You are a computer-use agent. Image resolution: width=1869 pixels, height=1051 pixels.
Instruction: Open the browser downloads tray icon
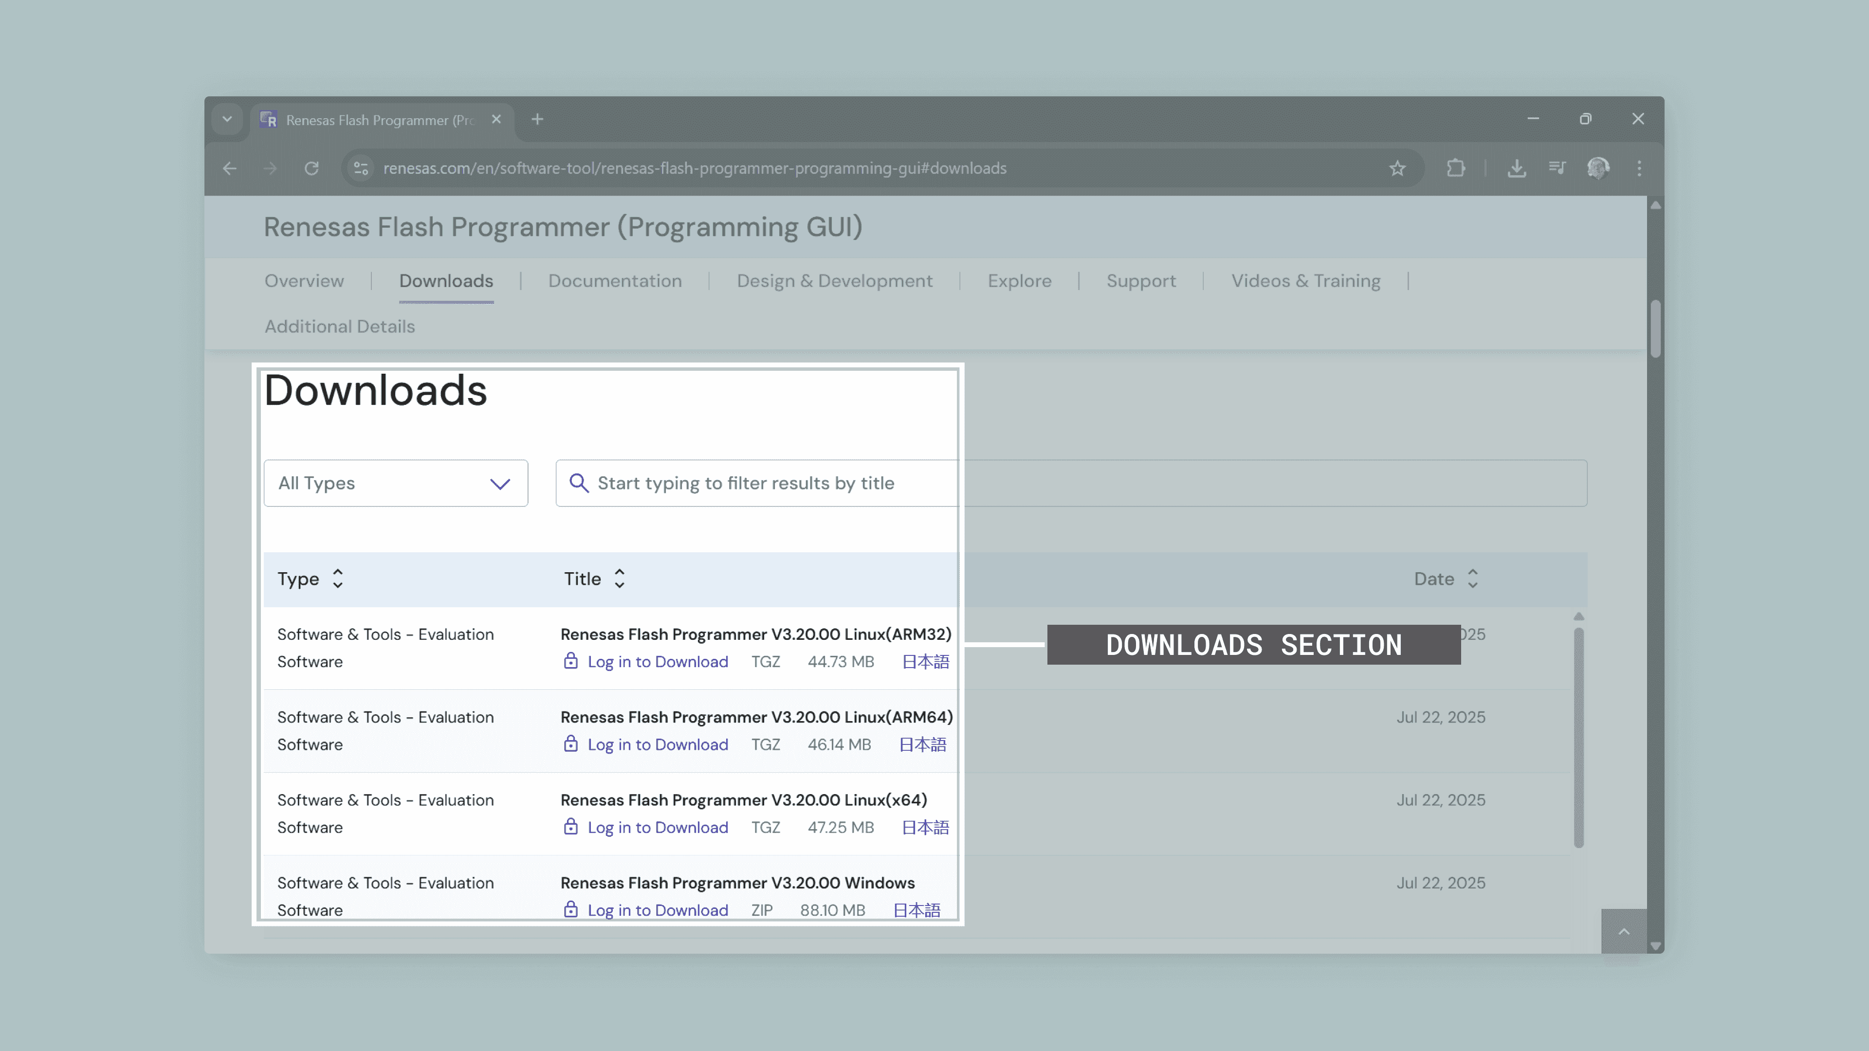[1517, 168]
